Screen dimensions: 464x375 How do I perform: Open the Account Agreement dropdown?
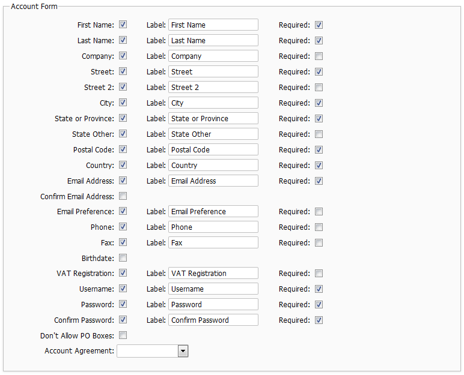pyautogui.click(x=183, y=351)
